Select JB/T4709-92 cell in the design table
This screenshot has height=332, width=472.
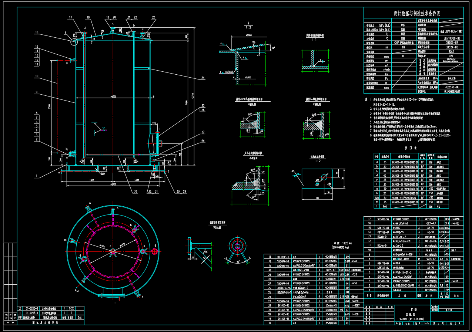(452, 38)
